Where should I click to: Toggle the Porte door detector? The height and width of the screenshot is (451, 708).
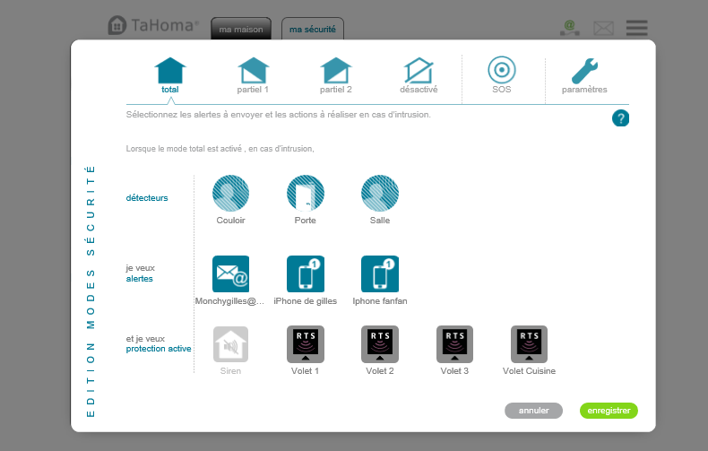[x=306, y=193]
